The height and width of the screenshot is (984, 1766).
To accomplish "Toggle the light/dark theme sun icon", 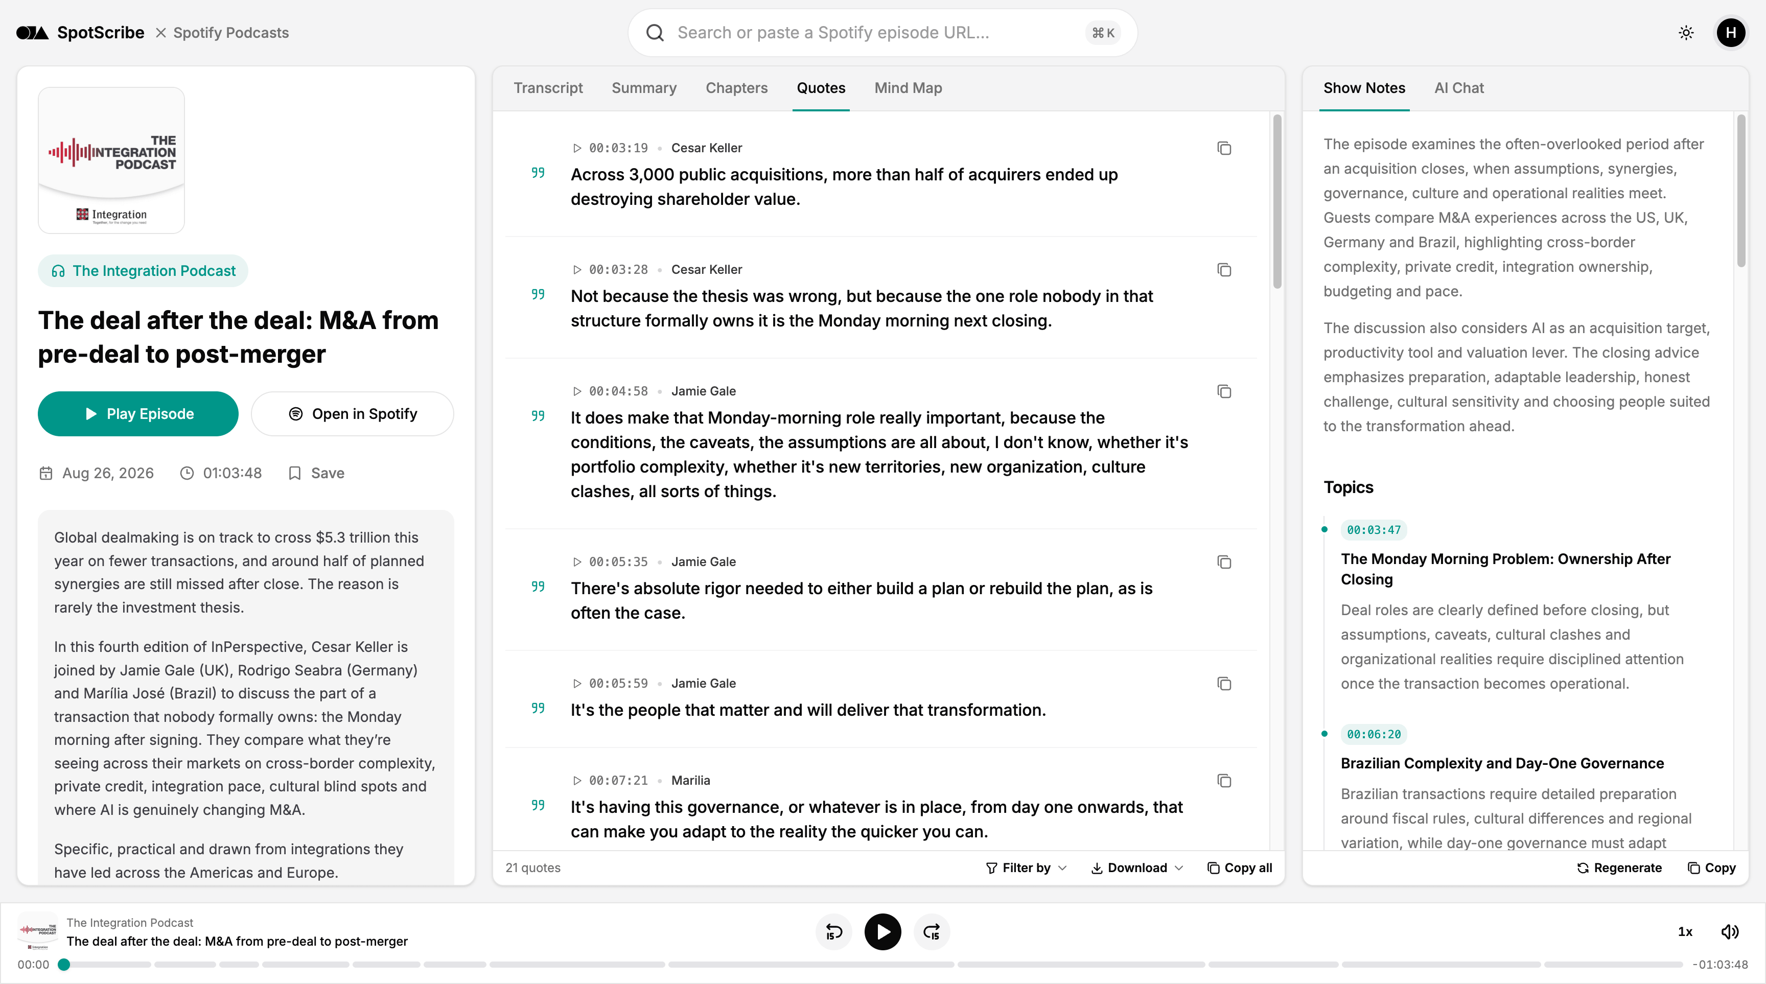I will click(1686, 32).
